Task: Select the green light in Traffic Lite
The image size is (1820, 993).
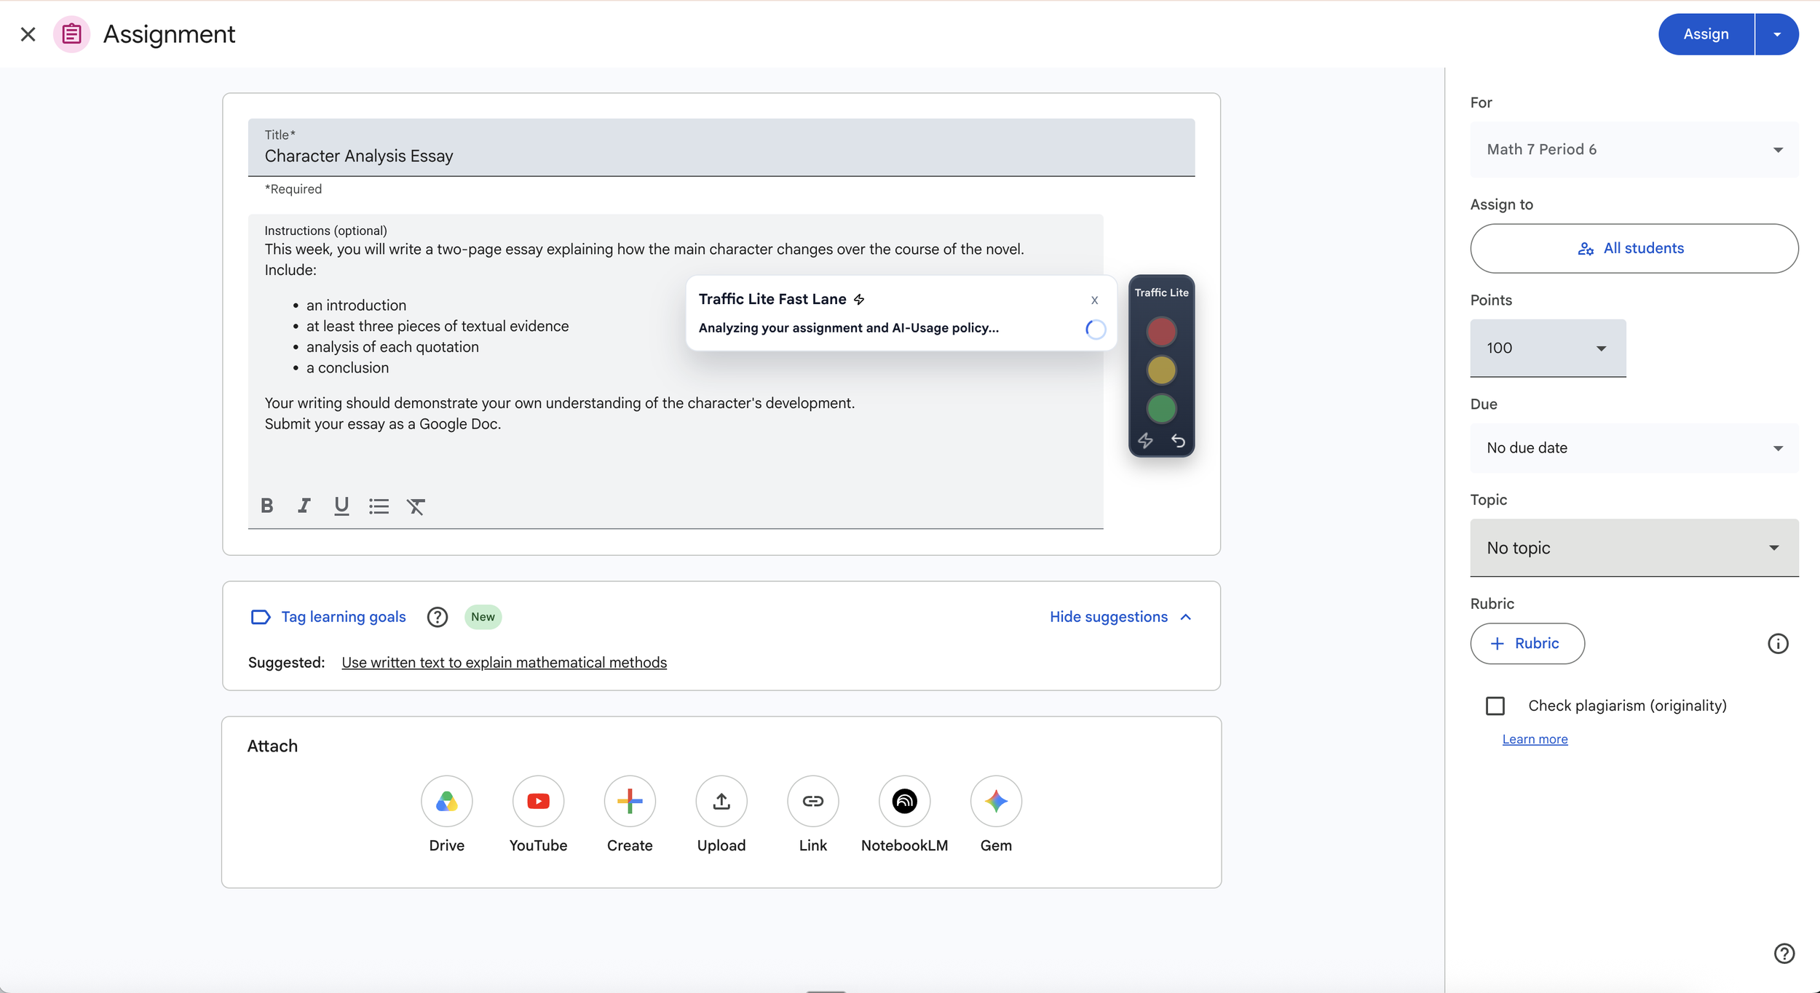Action: click(1161, 409)
